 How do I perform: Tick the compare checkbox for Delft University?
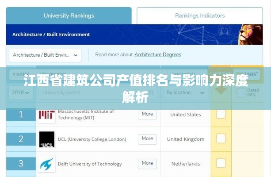pyautogui.click(x=221, y=163)
